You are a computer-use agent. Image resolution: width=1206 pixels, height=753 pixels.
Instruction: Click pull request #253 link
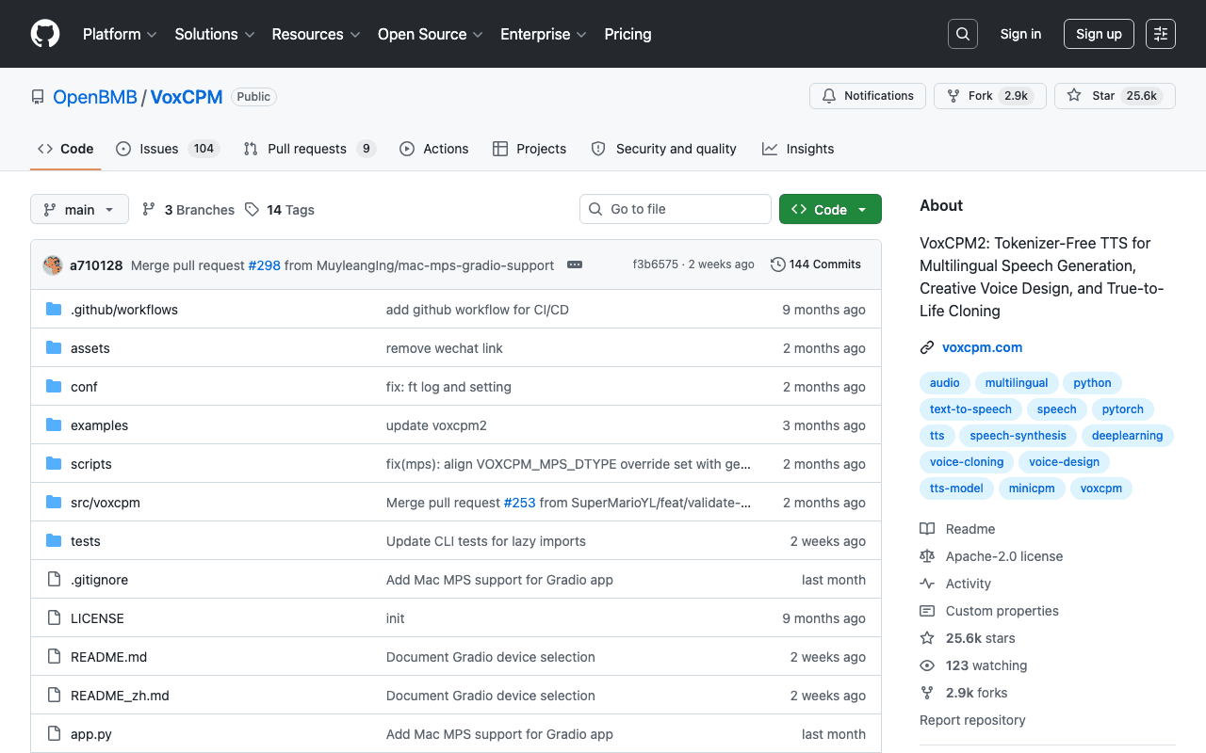click(x=519, y=503)
